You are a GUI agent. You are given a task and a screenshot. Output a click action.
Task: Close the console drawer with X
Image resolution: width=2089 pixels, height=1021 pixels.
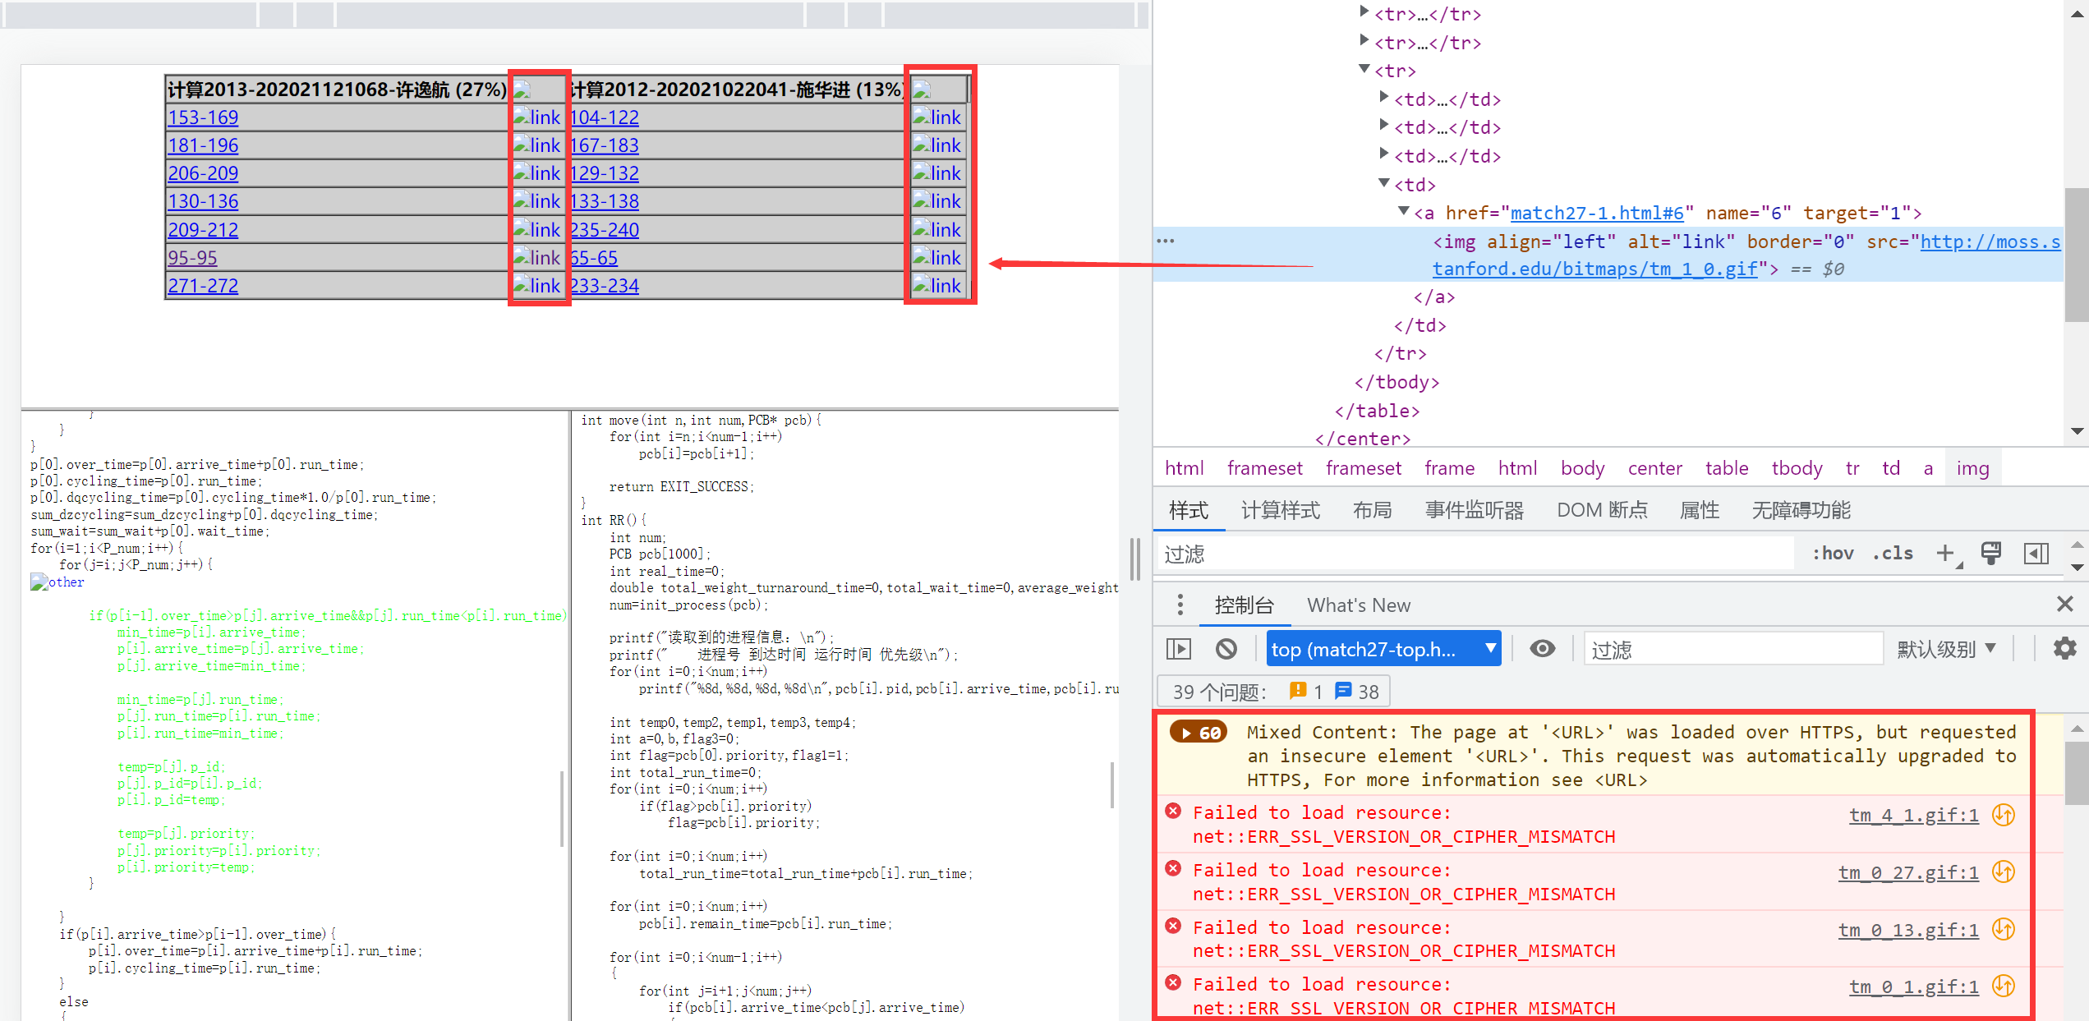click(2064, 605)
